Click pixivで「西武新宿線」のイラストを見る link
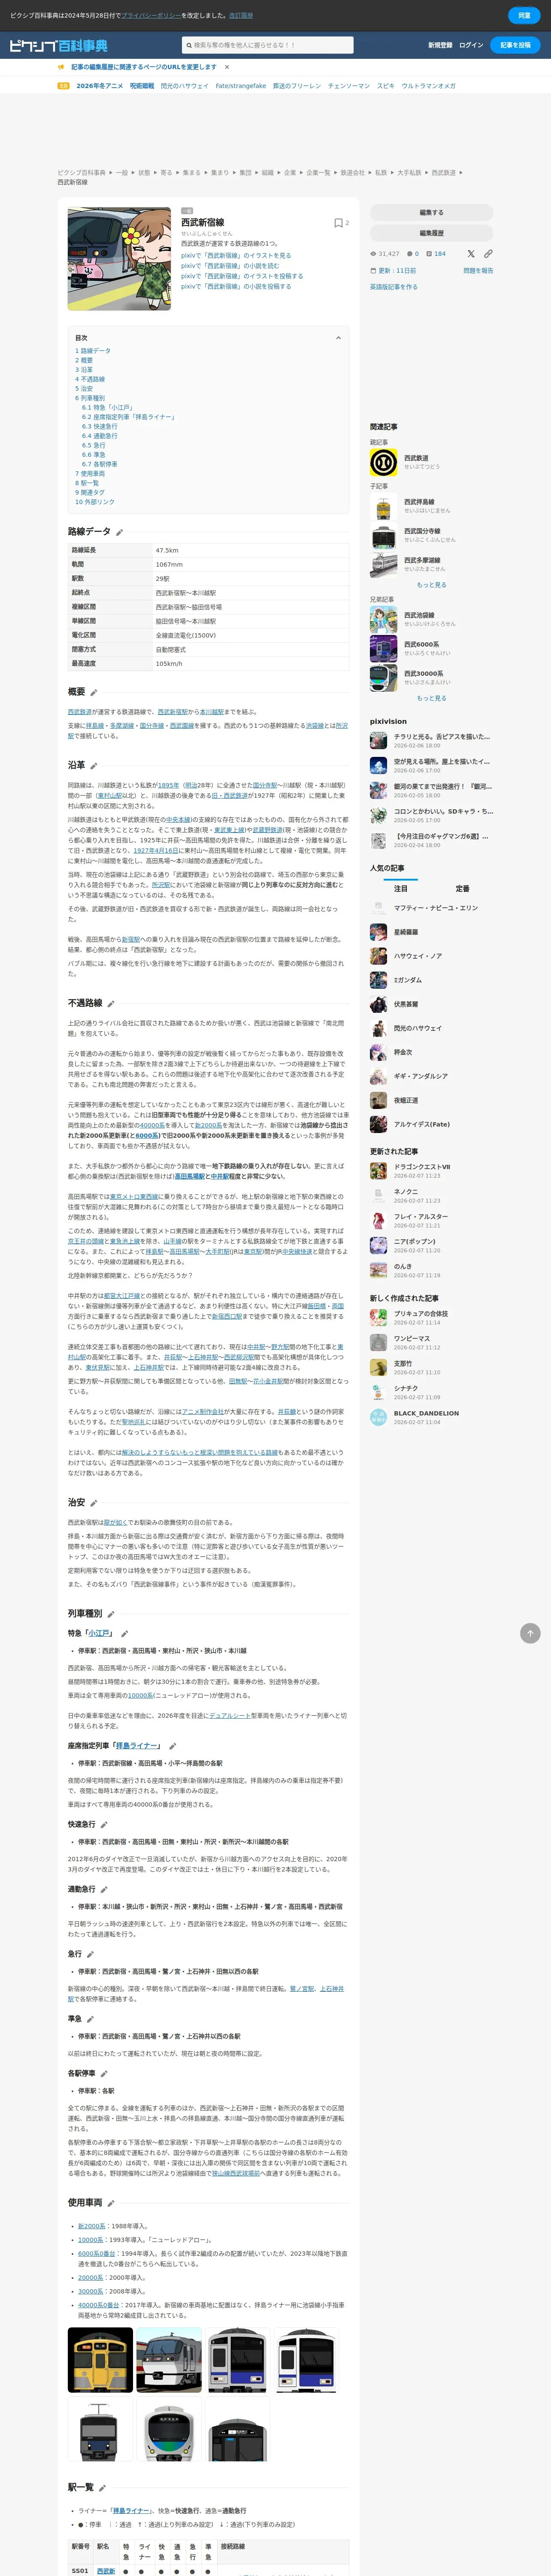 point(236,255)
